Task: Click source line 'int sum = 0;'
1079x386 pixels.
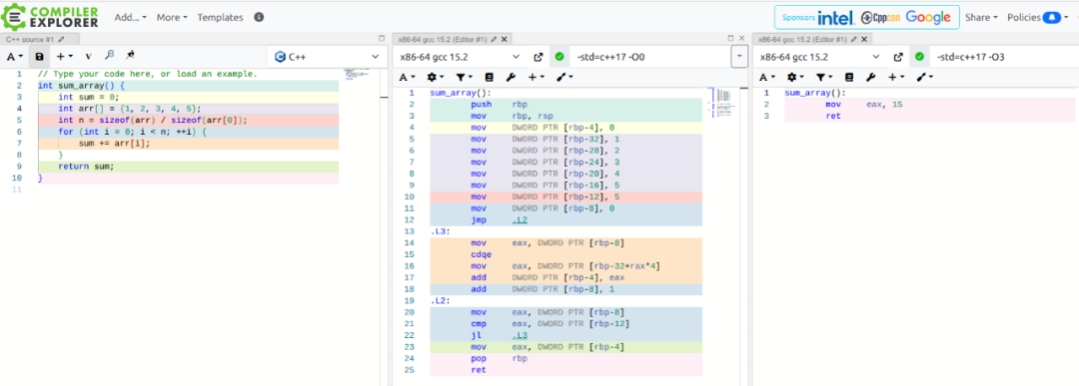Action: [x=89, y=97]
